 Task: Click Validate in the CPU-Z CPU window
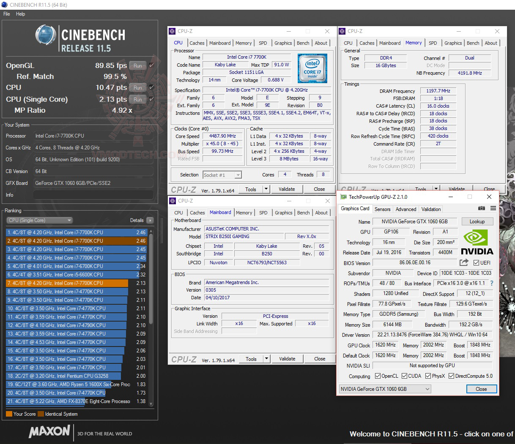coord(287,189)
